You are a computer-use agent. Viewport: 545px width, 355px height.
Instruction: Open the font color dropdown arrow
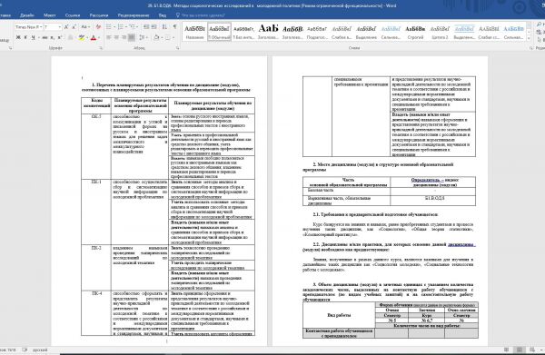click(x=99, y=37)
